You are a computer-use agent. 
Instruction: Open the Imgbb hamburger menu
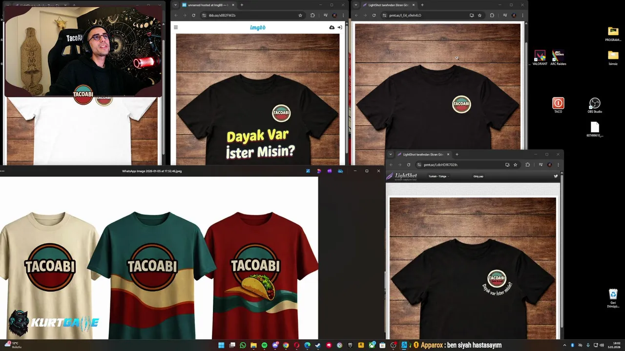point(176,27)
